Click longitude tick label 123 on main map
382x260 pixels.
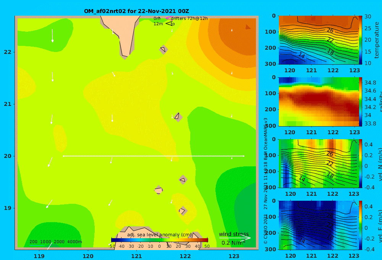coord(234,256)
